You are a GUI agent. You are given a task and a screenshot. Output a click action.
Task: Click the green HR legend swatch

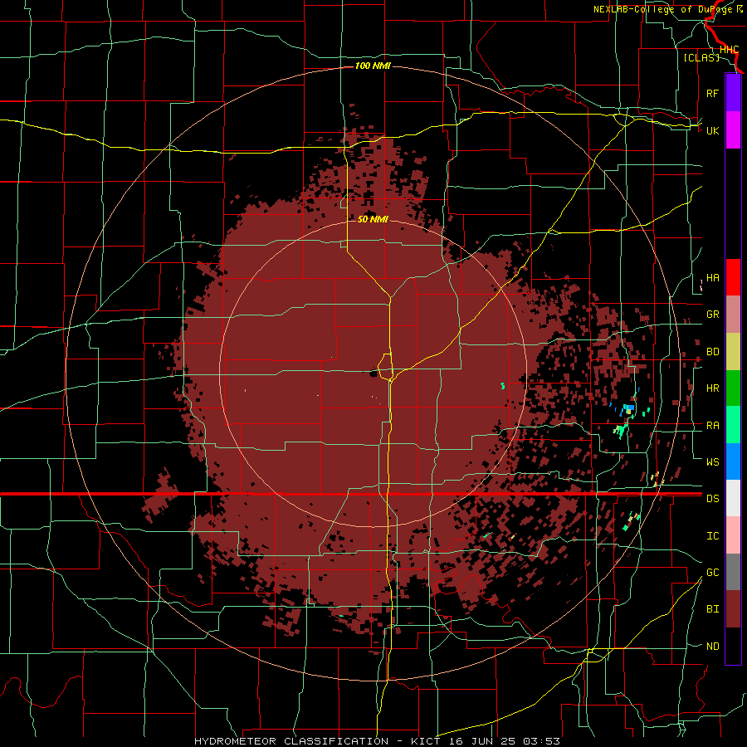pyautogui.click(x=733, y=388)
